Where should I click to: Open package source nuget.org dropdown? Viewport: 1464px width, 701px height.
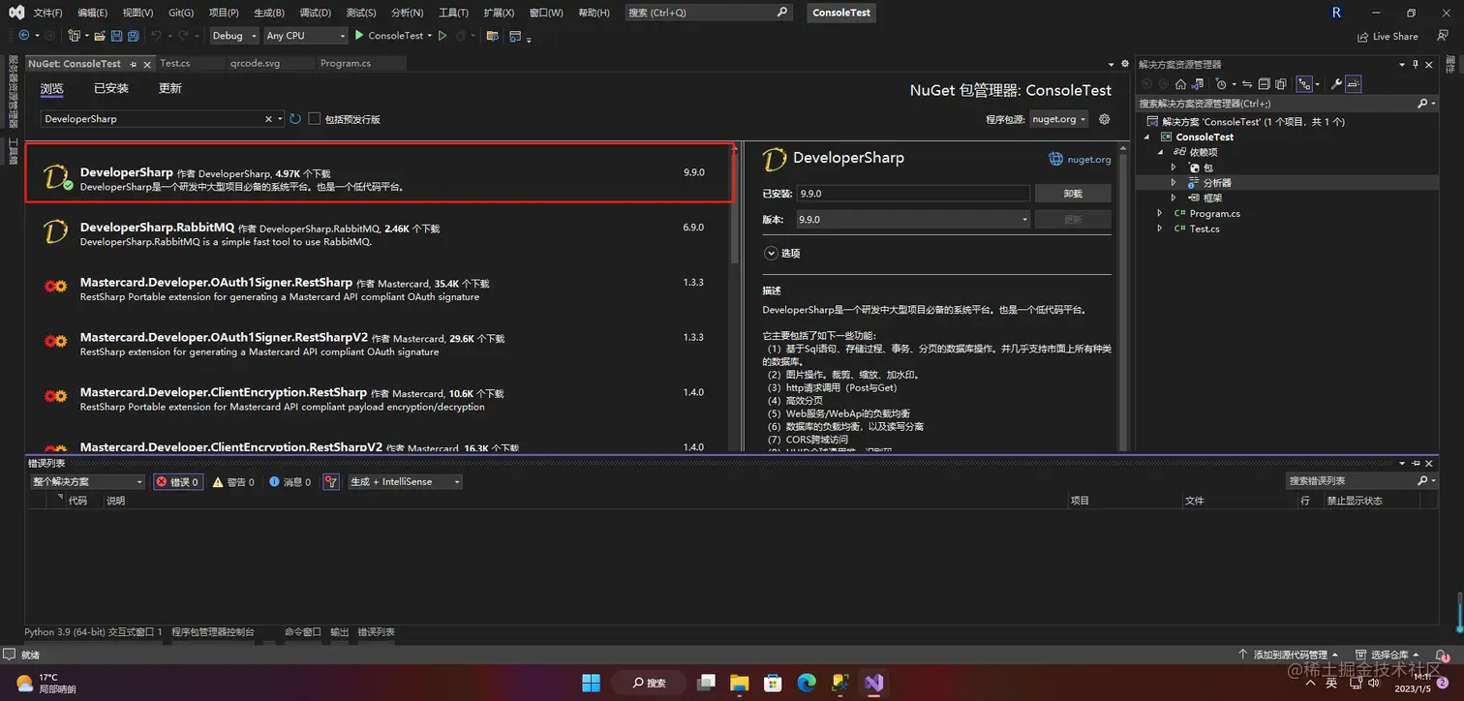point(1058,119)
